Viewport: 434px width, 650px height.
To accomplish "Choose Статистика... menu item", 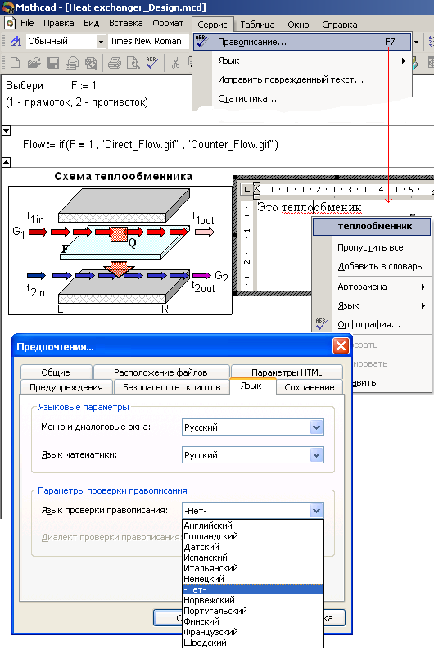I will [302, 99].
